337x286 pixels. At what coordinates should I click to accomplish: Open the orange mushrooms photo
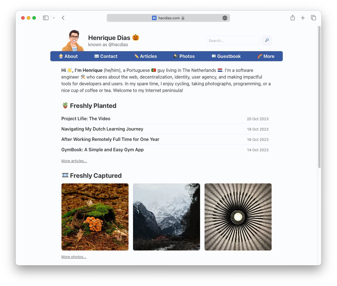[x=95, y=217]
